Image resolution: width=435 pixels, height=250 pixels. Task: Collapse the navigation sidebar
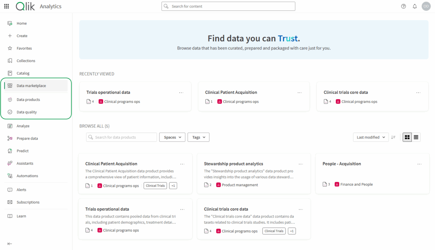[x=9, y=243]
